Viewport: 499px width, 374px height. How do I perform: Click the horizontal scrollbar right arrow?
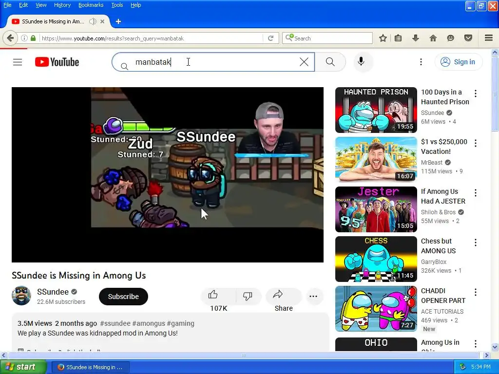click(486, 355)
